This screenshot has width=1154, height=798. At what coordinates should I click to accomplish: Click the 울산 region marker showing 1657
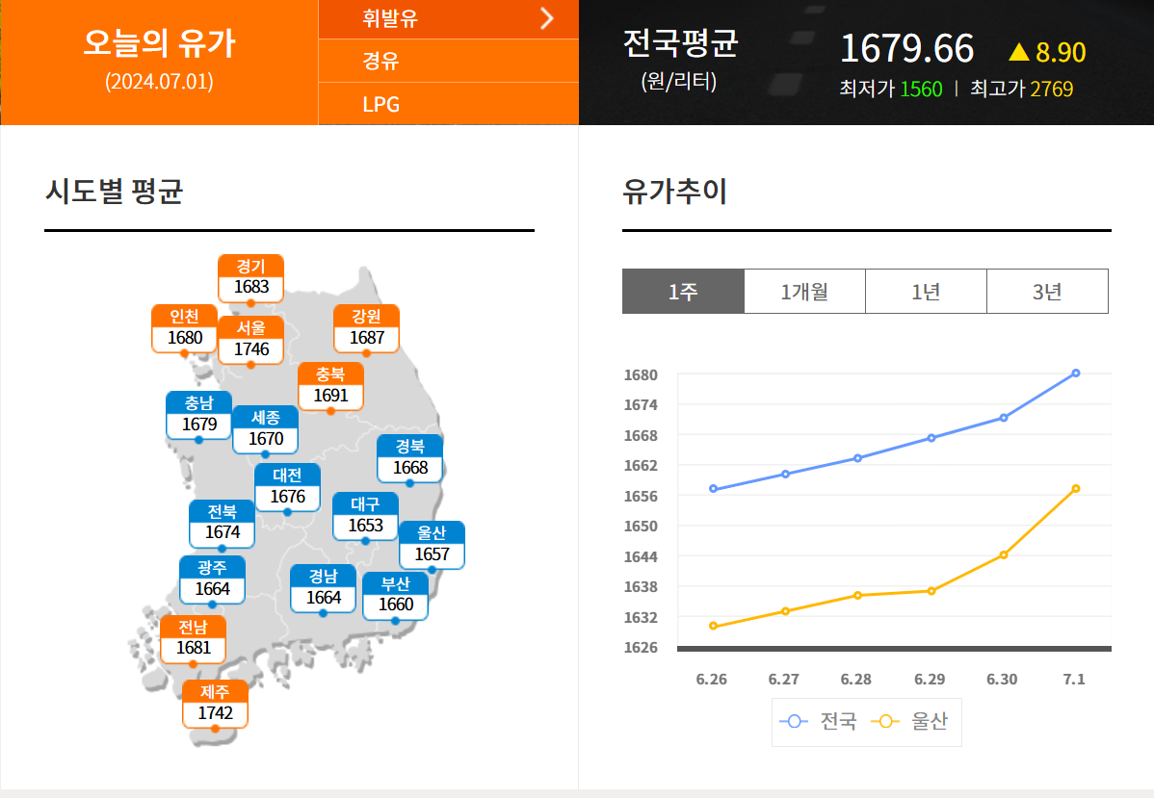pyautogui.click(x=432, y=545)
